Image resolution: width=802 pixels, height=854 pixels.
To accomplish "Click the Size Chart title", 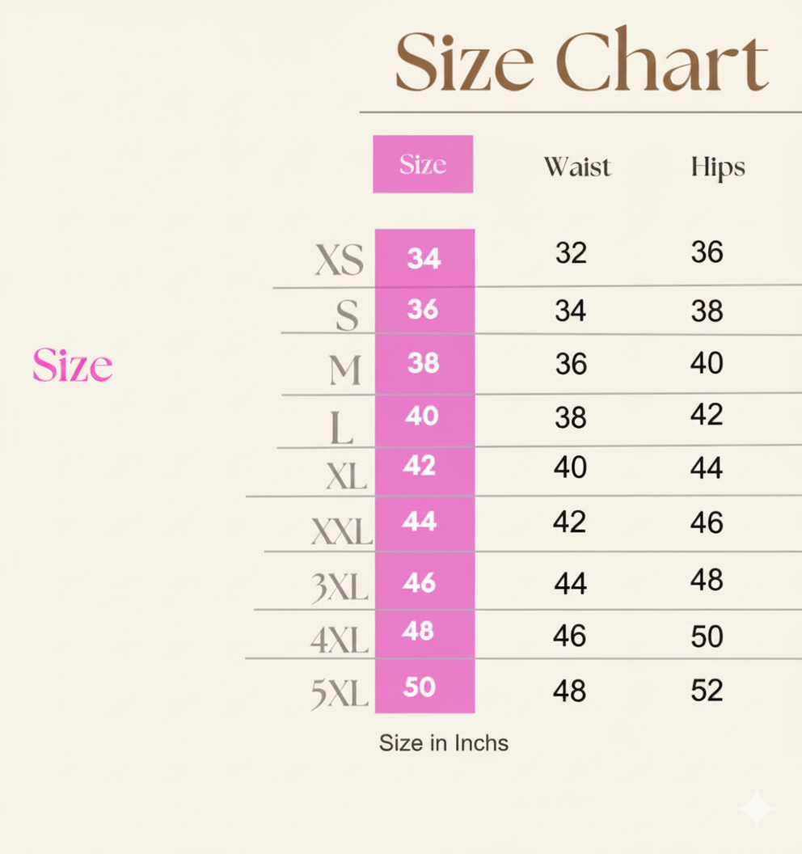I will coord(581,62).
